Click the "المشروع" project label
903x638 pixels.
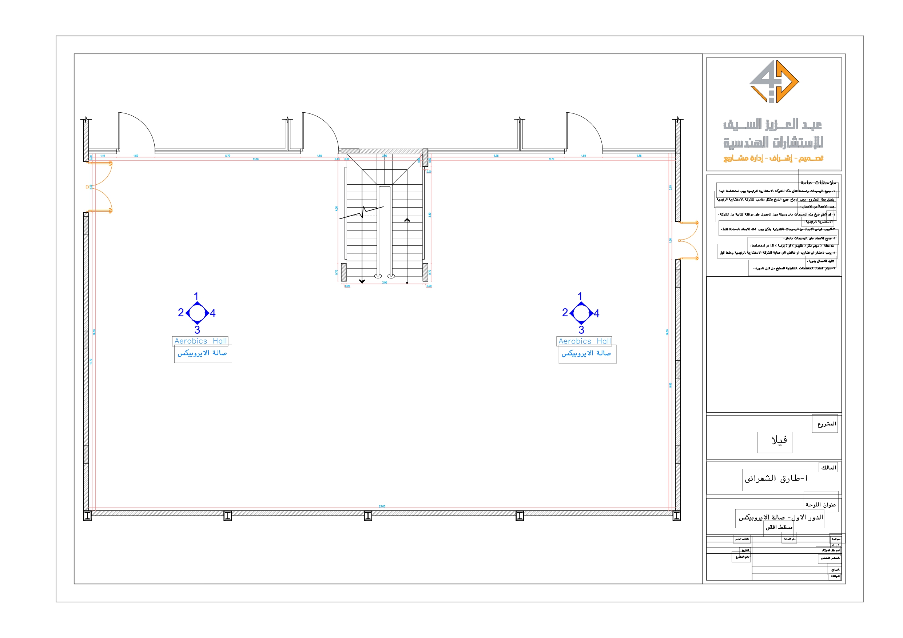coord(827,424)
